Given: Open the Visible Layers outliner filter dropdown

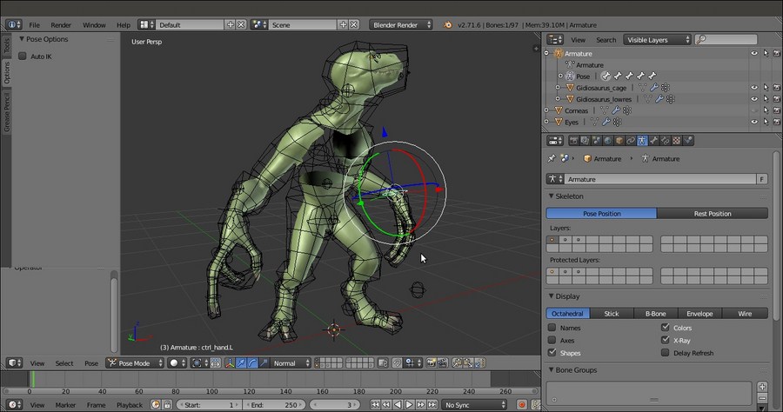Looking at the screenshot, I should click(x=657, y=40).
